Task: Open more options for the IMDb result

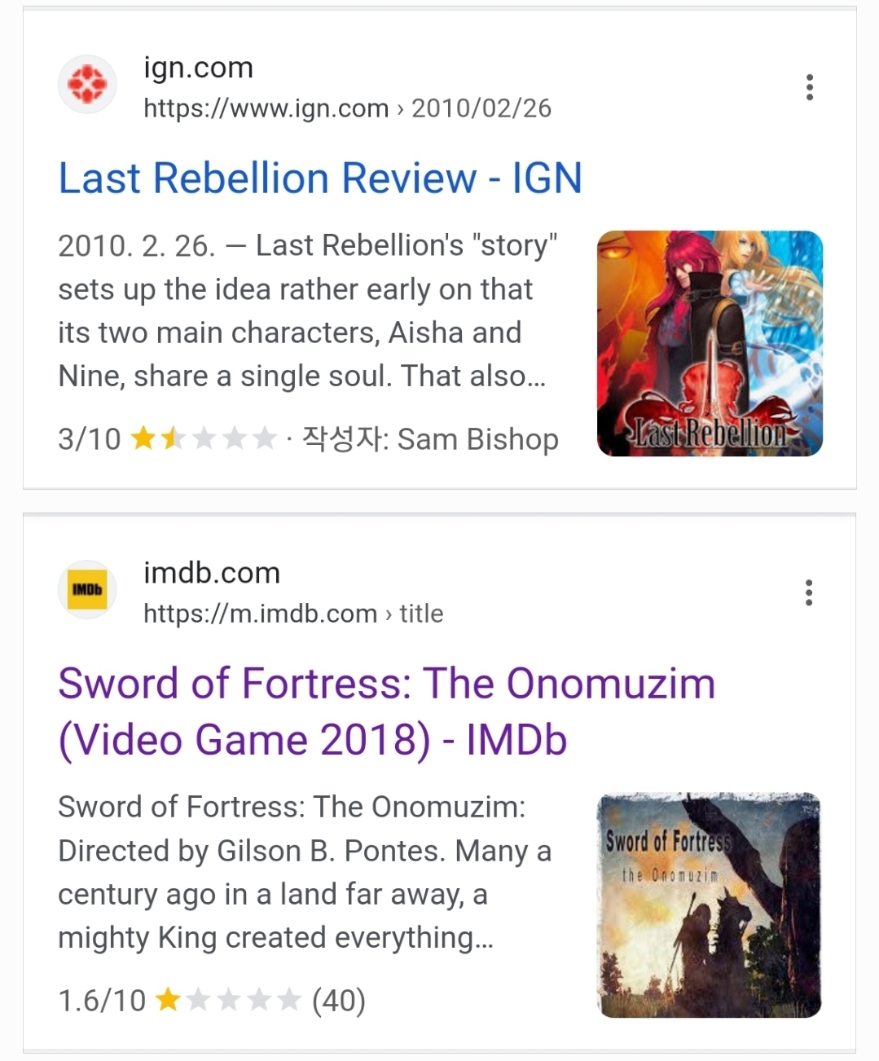Action: 809,592
